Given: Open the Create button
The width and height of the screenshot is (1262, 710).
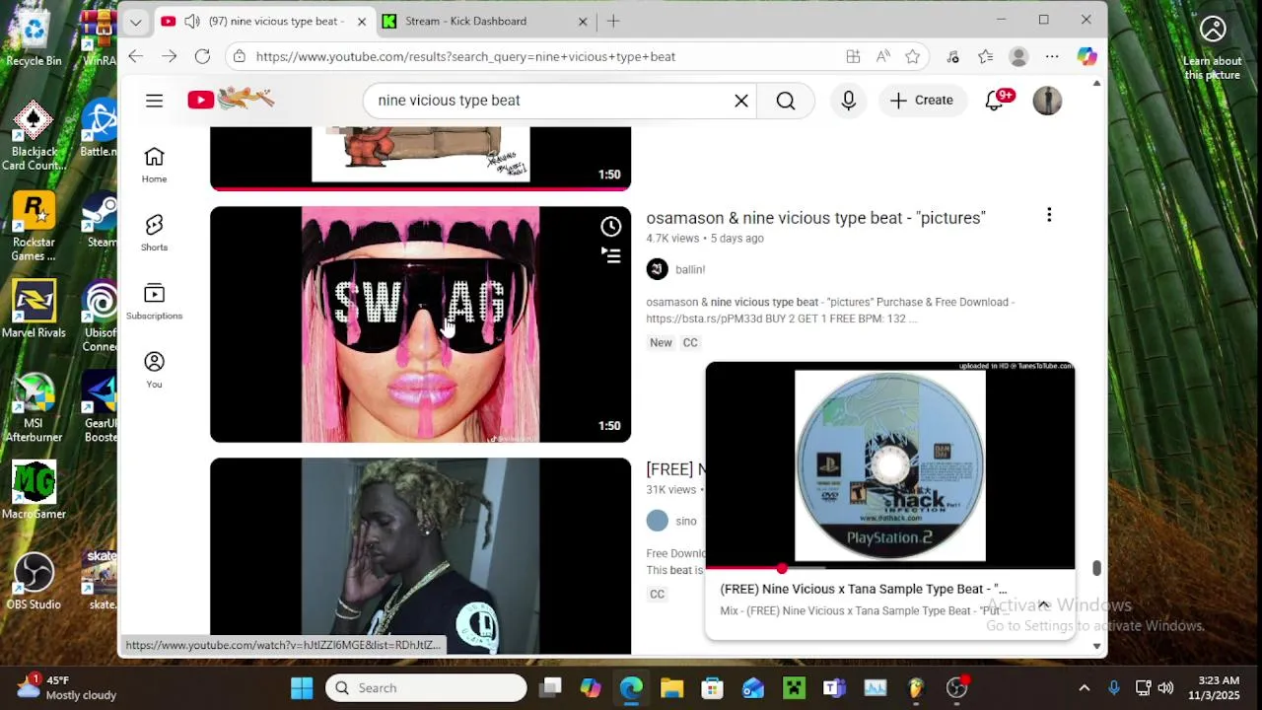Looking at the screenshot, I should coord(922,100).
